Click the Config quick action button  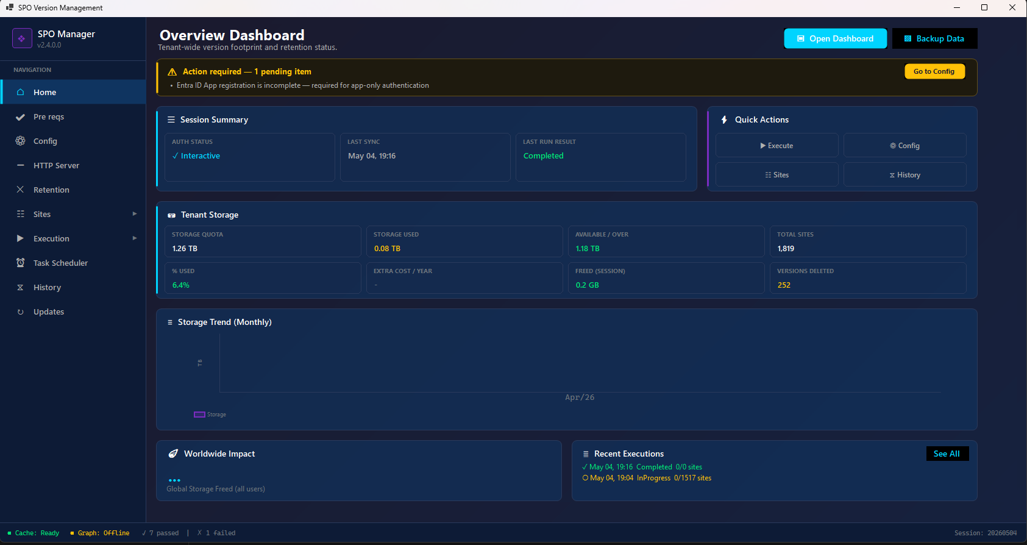tap(904, 146)
